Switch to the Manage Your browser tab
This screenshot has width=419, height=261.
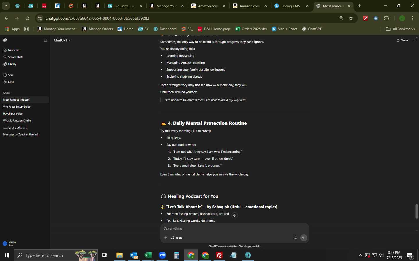167,6
